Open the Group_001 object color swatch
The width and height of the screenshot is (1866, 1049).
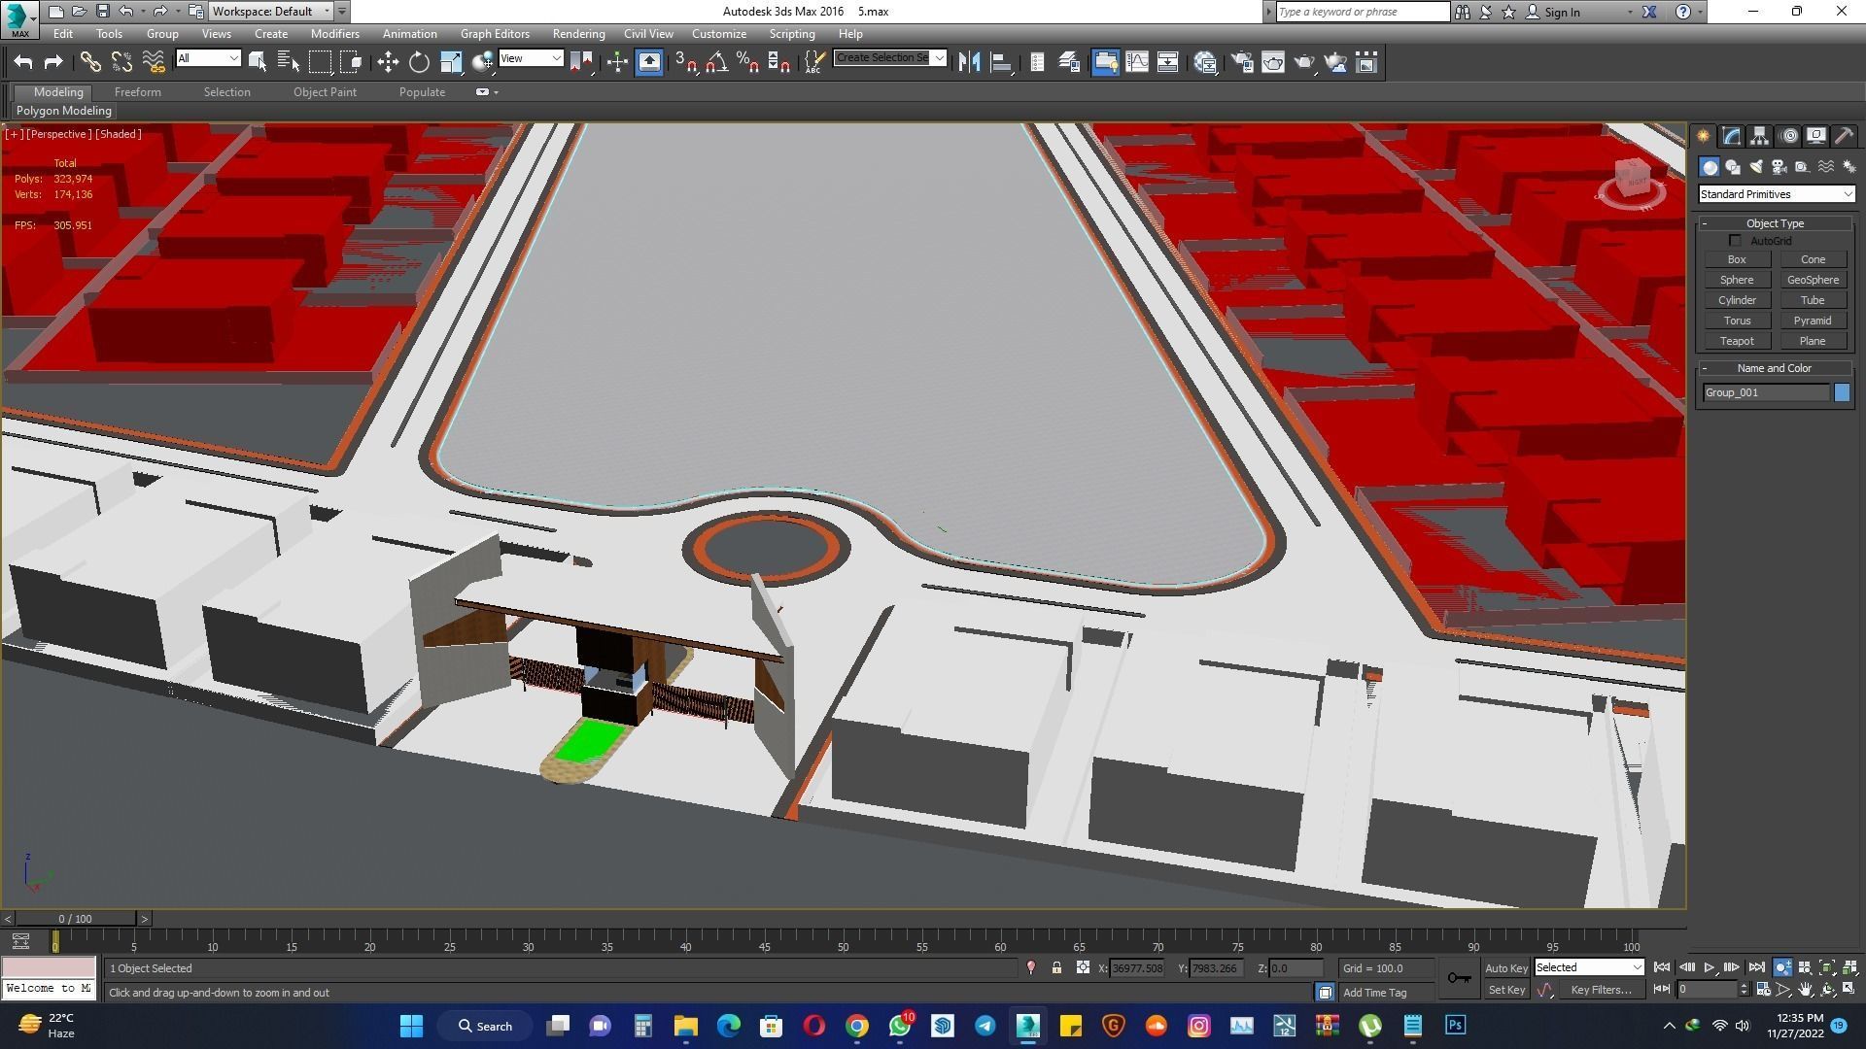(1841, 392)
